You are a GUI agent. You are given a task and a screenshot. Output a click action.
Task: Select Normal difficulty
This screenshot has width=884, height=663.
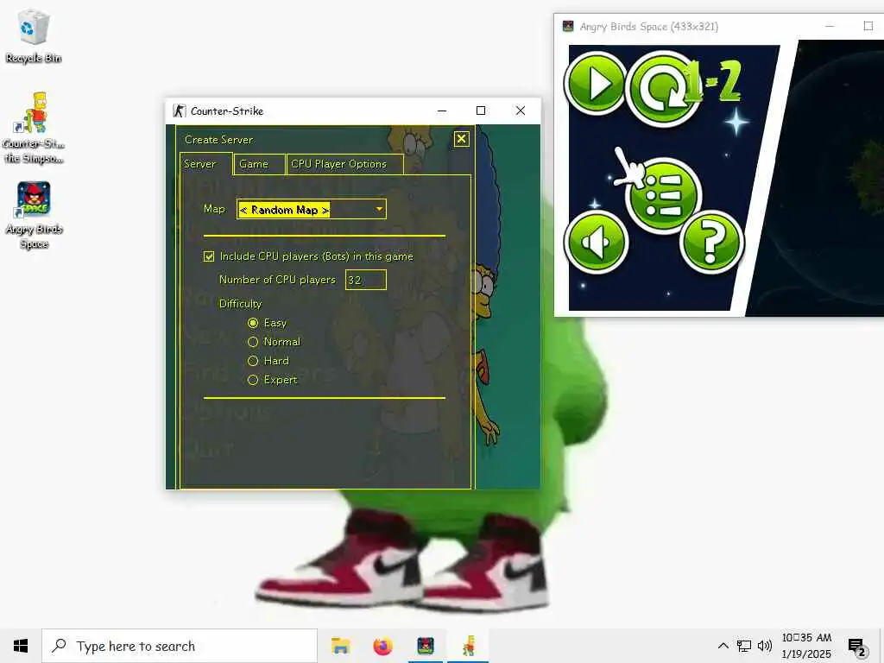pos(253,342)
